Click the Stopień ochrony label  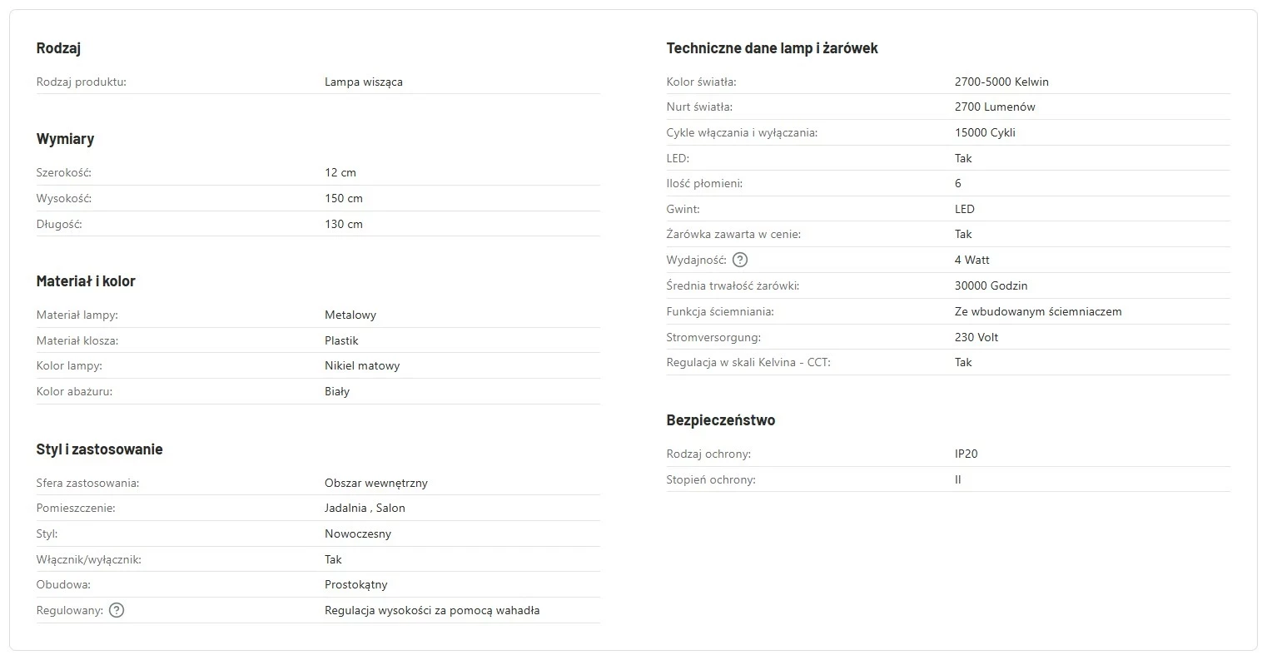click(711, 479)
